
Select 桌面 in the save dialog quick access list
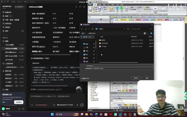87,44
